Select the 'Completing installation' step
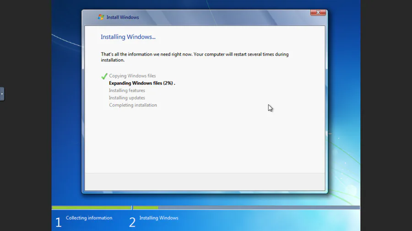Image resolution: width=412 pixels, height=231 pixels. (133, 105)
